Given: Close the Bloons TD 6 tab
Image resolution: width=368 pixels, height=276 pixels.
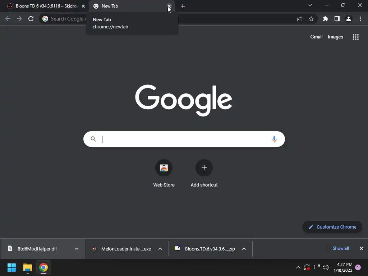Looking at the screenshot, I should [x=83, y=6].
